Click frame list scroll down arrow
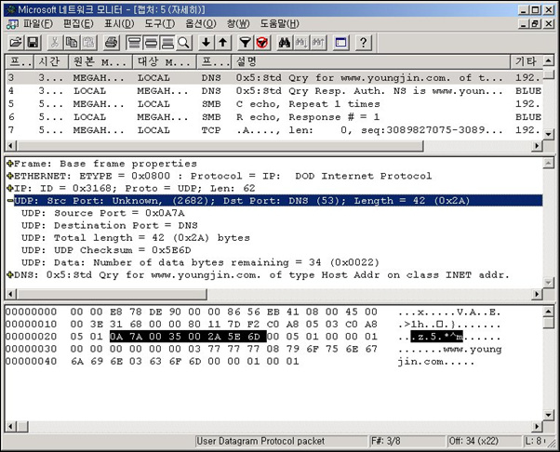Viewport: 560px width, 452px height. (x=548, y=134)
